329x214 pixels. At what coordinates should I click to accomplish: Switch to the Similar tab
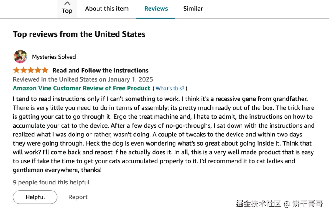pos(193,9)
